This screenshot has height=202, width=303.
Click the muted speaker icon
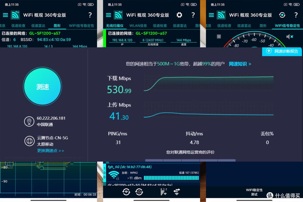[x=290, y=36]
